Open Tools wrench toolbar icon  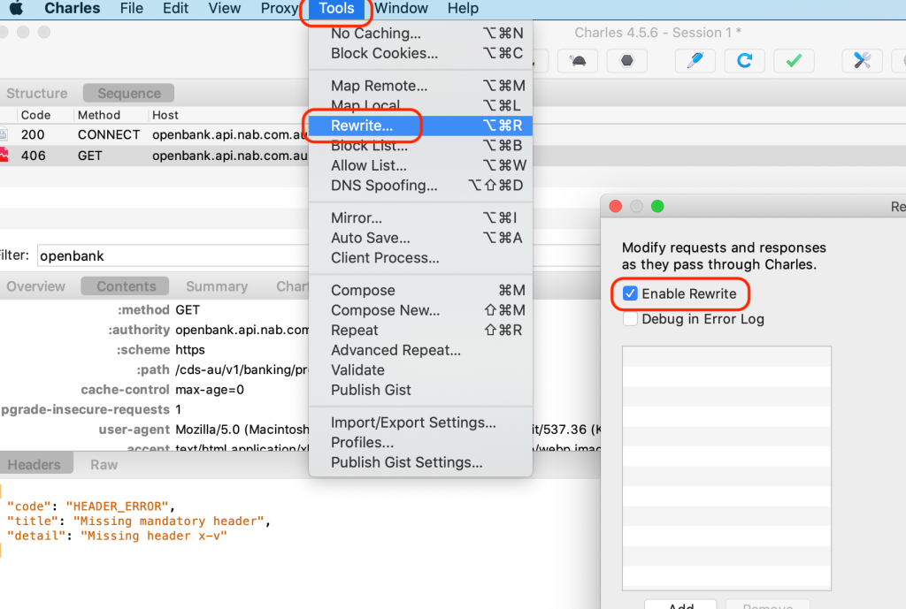click(x=862, y=60)
